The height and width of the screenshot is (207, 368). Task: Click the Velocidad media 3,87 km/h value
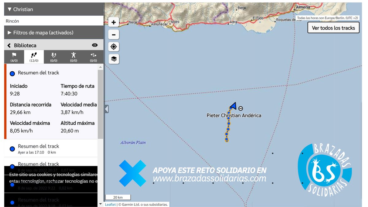click(72, 112)
